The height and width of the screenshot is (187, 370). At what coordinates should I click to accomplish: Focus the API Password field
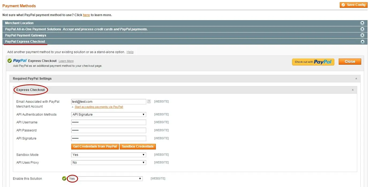click(109, 130)
